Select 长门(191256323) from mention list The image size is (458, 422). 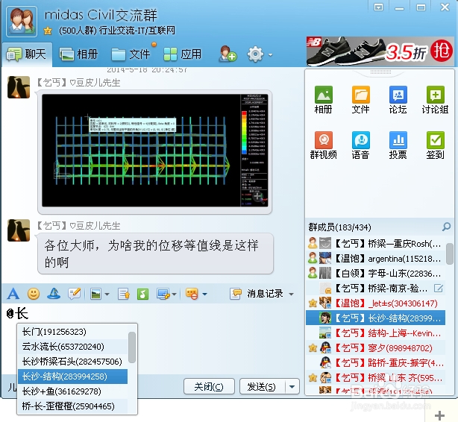click(73, 332)
